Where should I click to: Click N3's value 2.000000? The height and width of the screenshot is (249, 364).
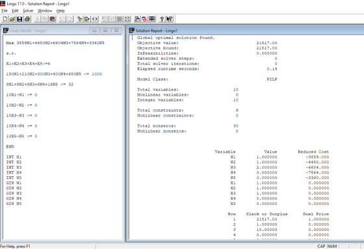click(x=266, y=168)
